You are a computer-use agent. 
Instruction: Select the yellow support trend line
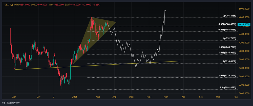97,65
